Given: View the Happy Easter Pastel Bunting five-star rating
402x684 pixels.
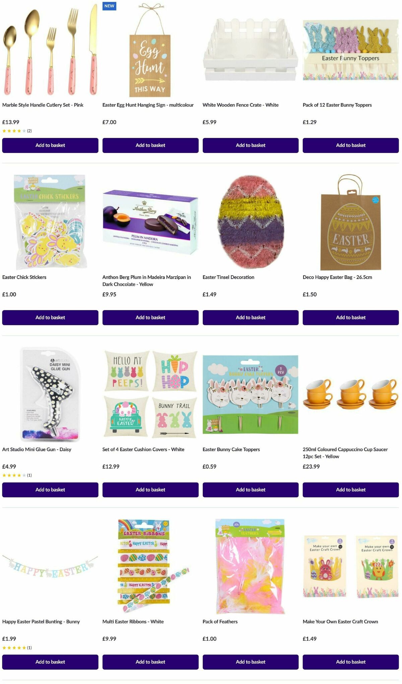Looking at the screenshot, I should tap(15, 647).
